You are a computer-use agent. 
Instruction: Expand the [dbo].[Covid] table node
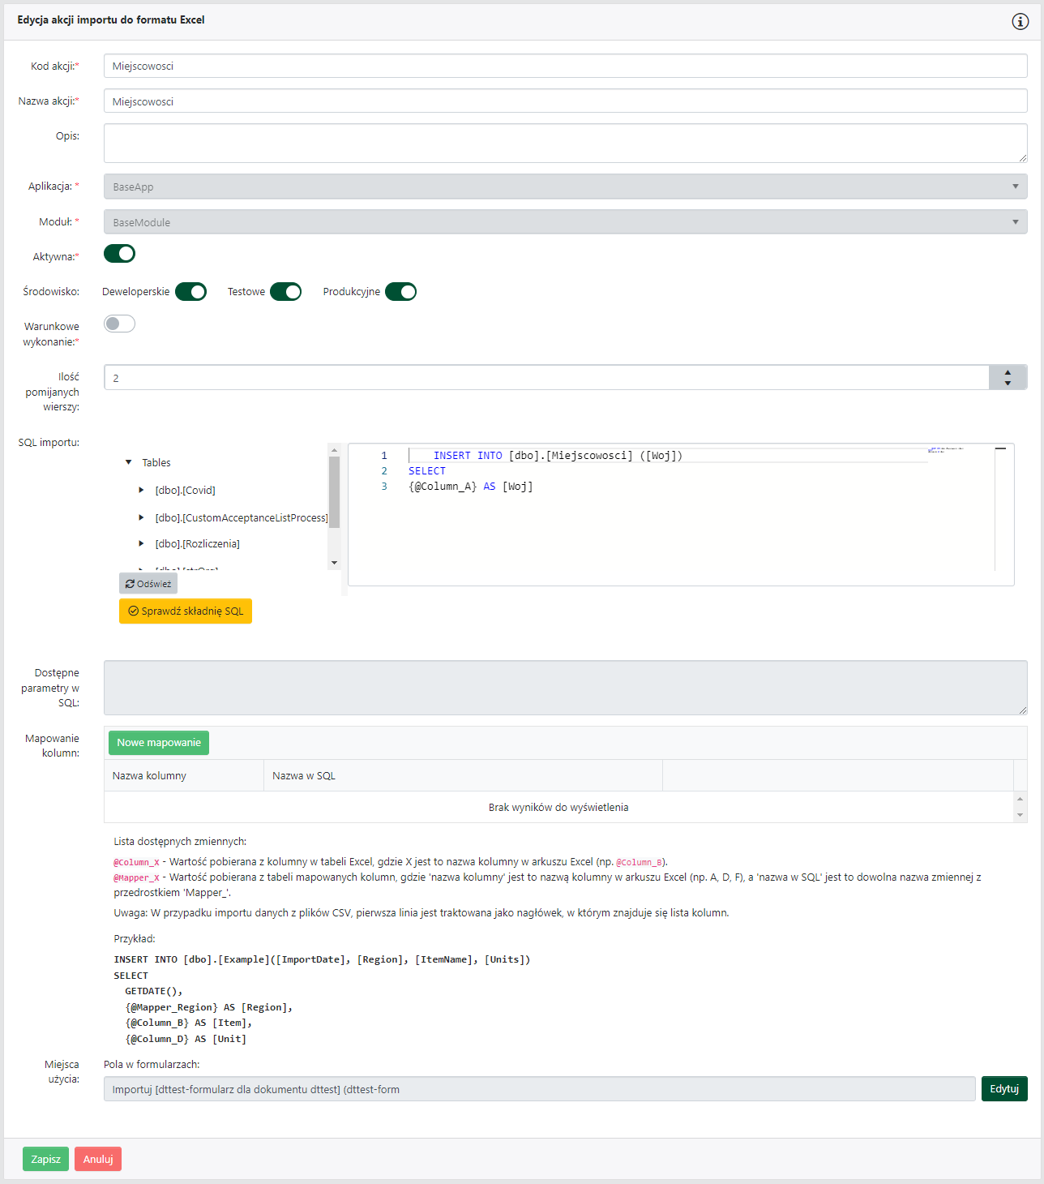click(141, 490)
